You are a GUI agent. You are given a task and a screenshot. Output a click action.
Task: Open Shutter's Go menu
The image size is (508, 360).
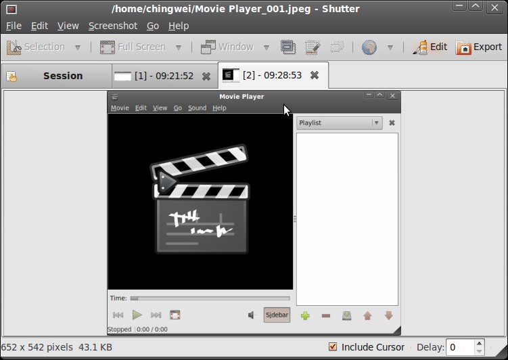[x=153, y=26]
